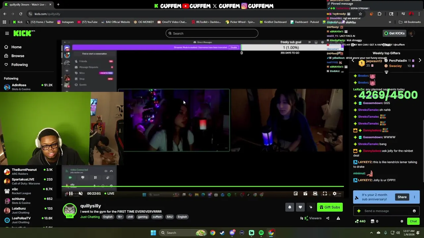The image size is (424, 238).
Task: Focus the Send a message field
Action: 387,211
